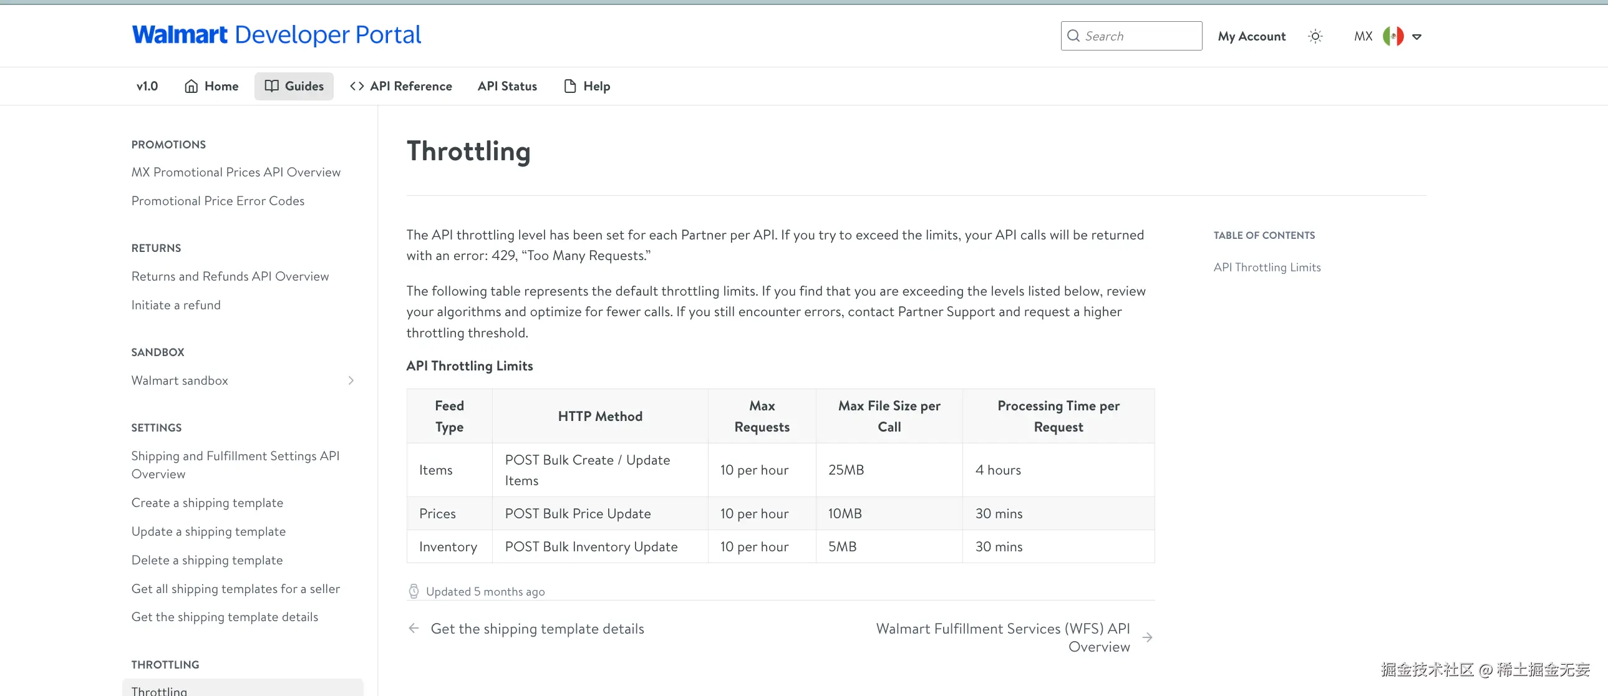The image size is (1608, 696).
Task: Toggle light/dark theme sun icon
Action: 1315,36
